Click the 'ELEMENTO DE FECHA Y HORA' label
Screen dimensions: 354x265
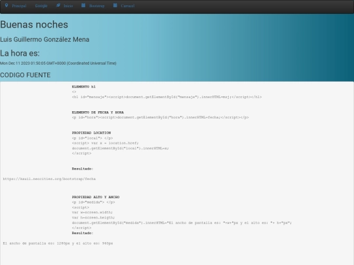point(98,113)
